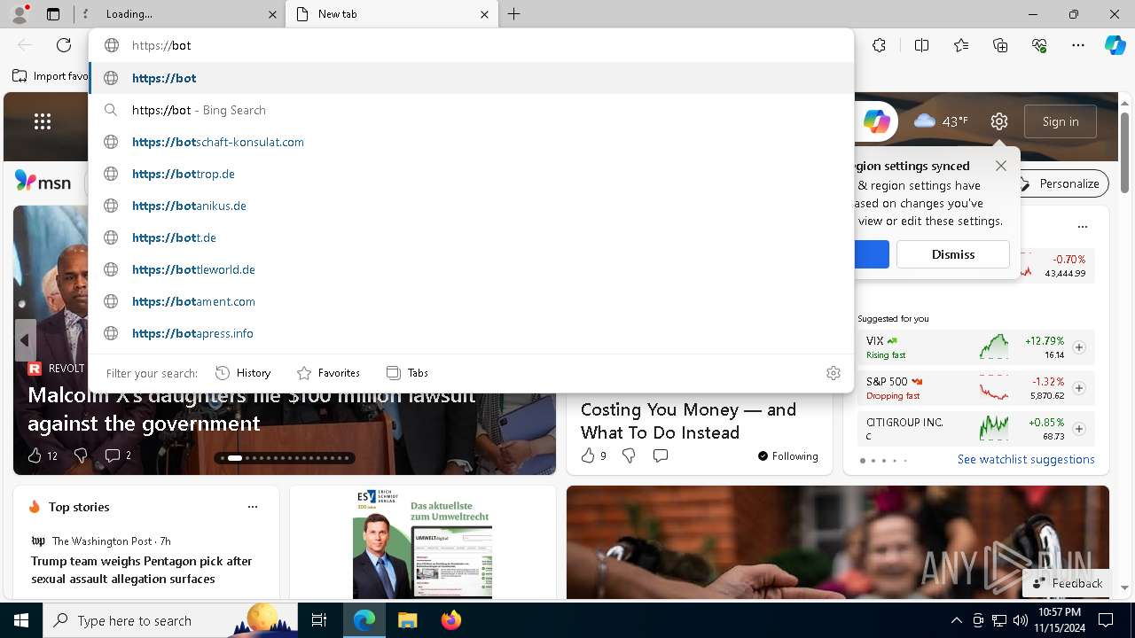This screenshot has height=638, width=1135.
Task: Open a new tab with plus button
Action: 513,14
